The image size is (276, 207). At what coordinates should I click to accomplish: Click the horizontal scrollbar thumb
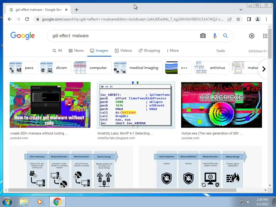pyautogui.click(x=122, y=190)
